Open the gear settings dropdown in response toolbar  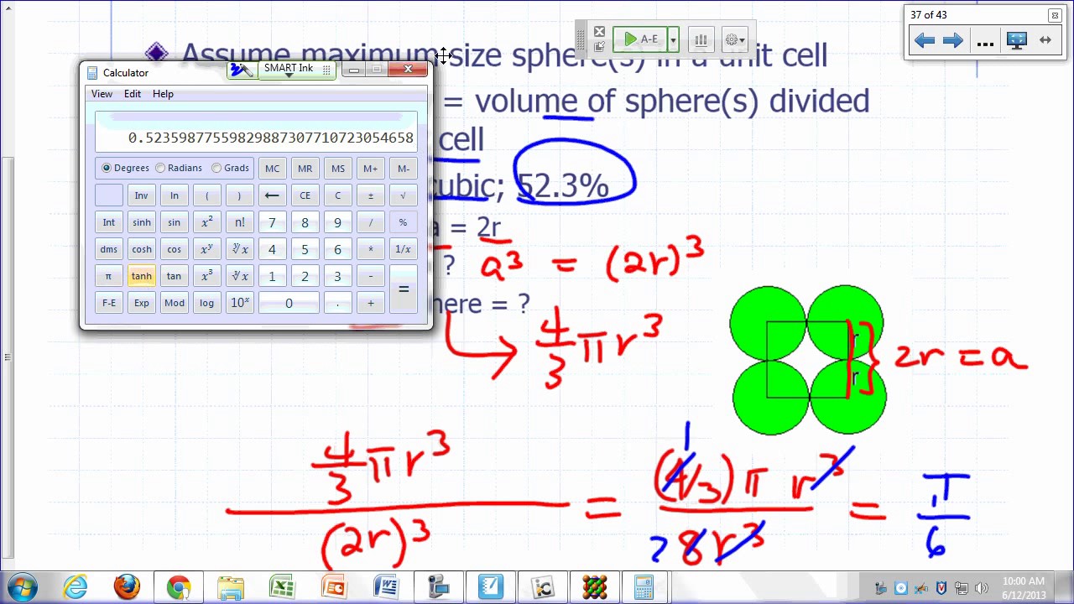(734, 39)
